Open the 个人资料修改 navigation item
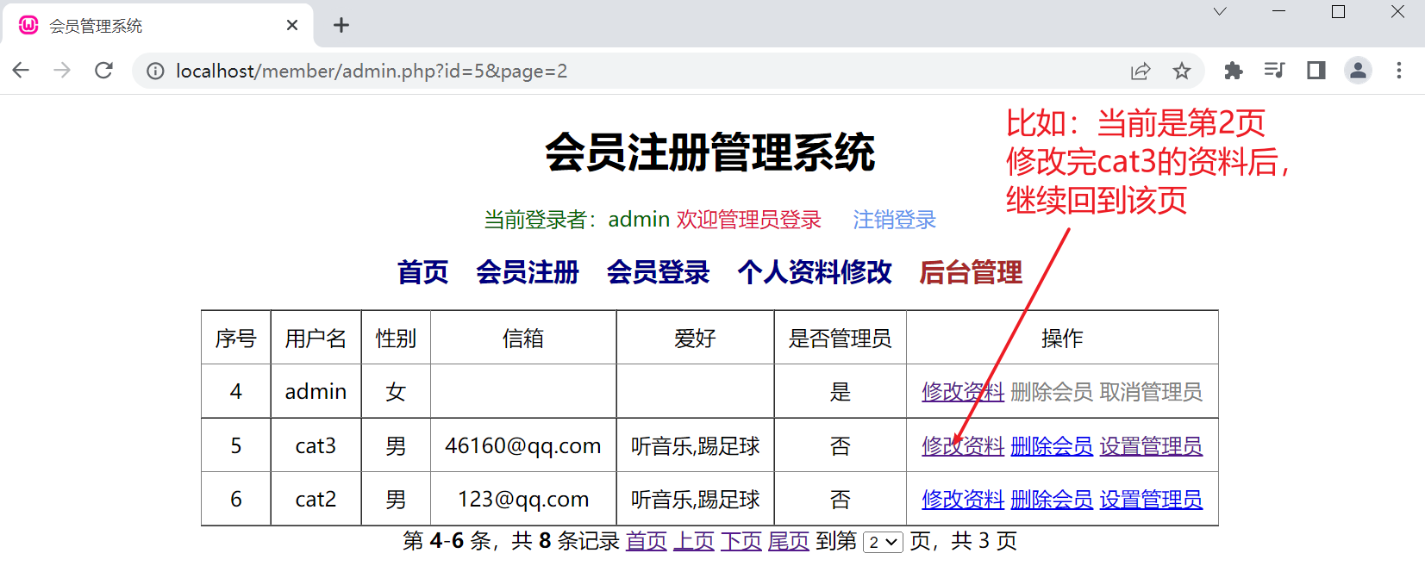1425x572 pixels. pyautogui.click(x=815, y=272)
